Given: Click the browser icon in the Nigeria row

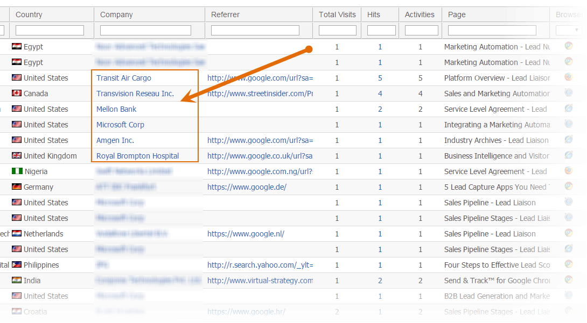Looking at the screenshot, I should click(x=569, y=171).
